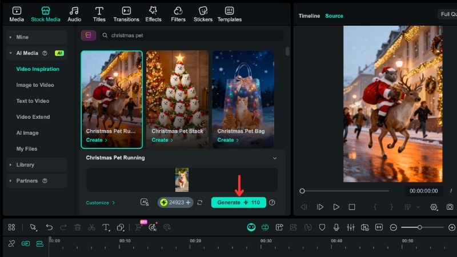This screenshot has height=257, width=457.
Task: Select the Stock Media tab
Action: point(46,14)
